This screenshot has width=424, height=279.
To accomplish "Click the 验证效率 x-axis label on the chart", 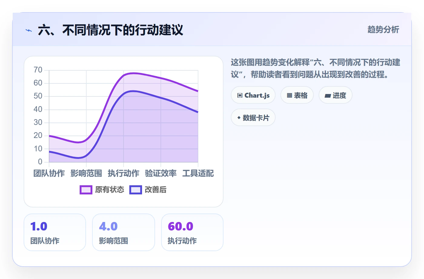I will point(161,173).
